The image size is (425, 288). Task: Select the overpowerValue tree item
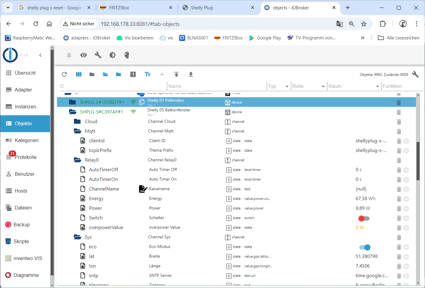click(106, 228)
